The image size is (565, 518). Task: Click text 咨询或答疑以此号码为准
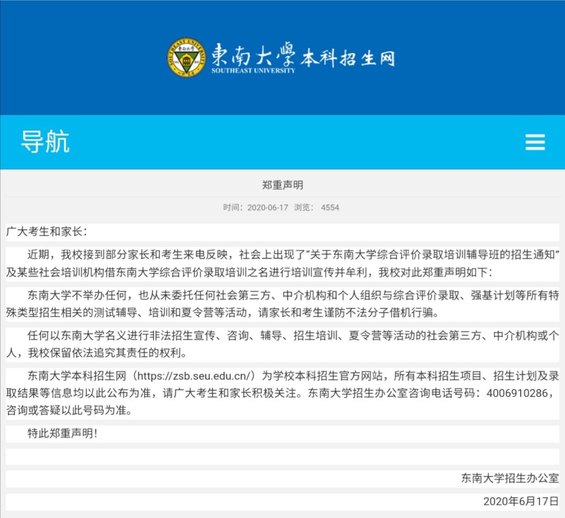[x=69, y=410]
